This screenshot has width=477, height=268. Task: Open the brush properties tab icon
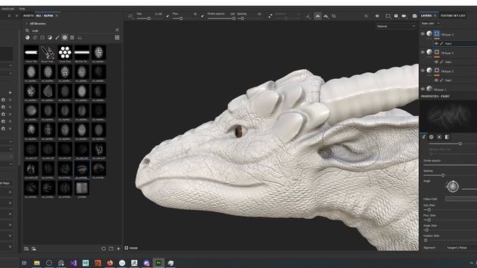424,137
